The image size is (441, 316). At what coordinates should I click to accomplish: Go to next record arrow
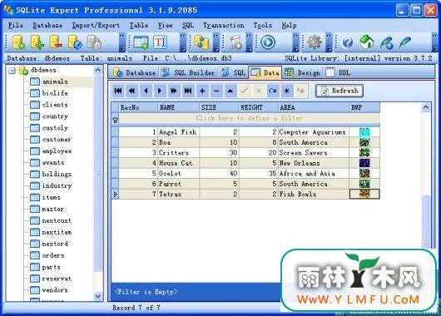(160, 91)
